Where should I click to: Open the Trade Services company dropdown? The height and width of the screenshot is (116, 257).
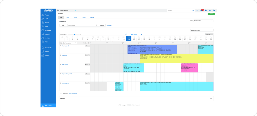pos(67,10)
